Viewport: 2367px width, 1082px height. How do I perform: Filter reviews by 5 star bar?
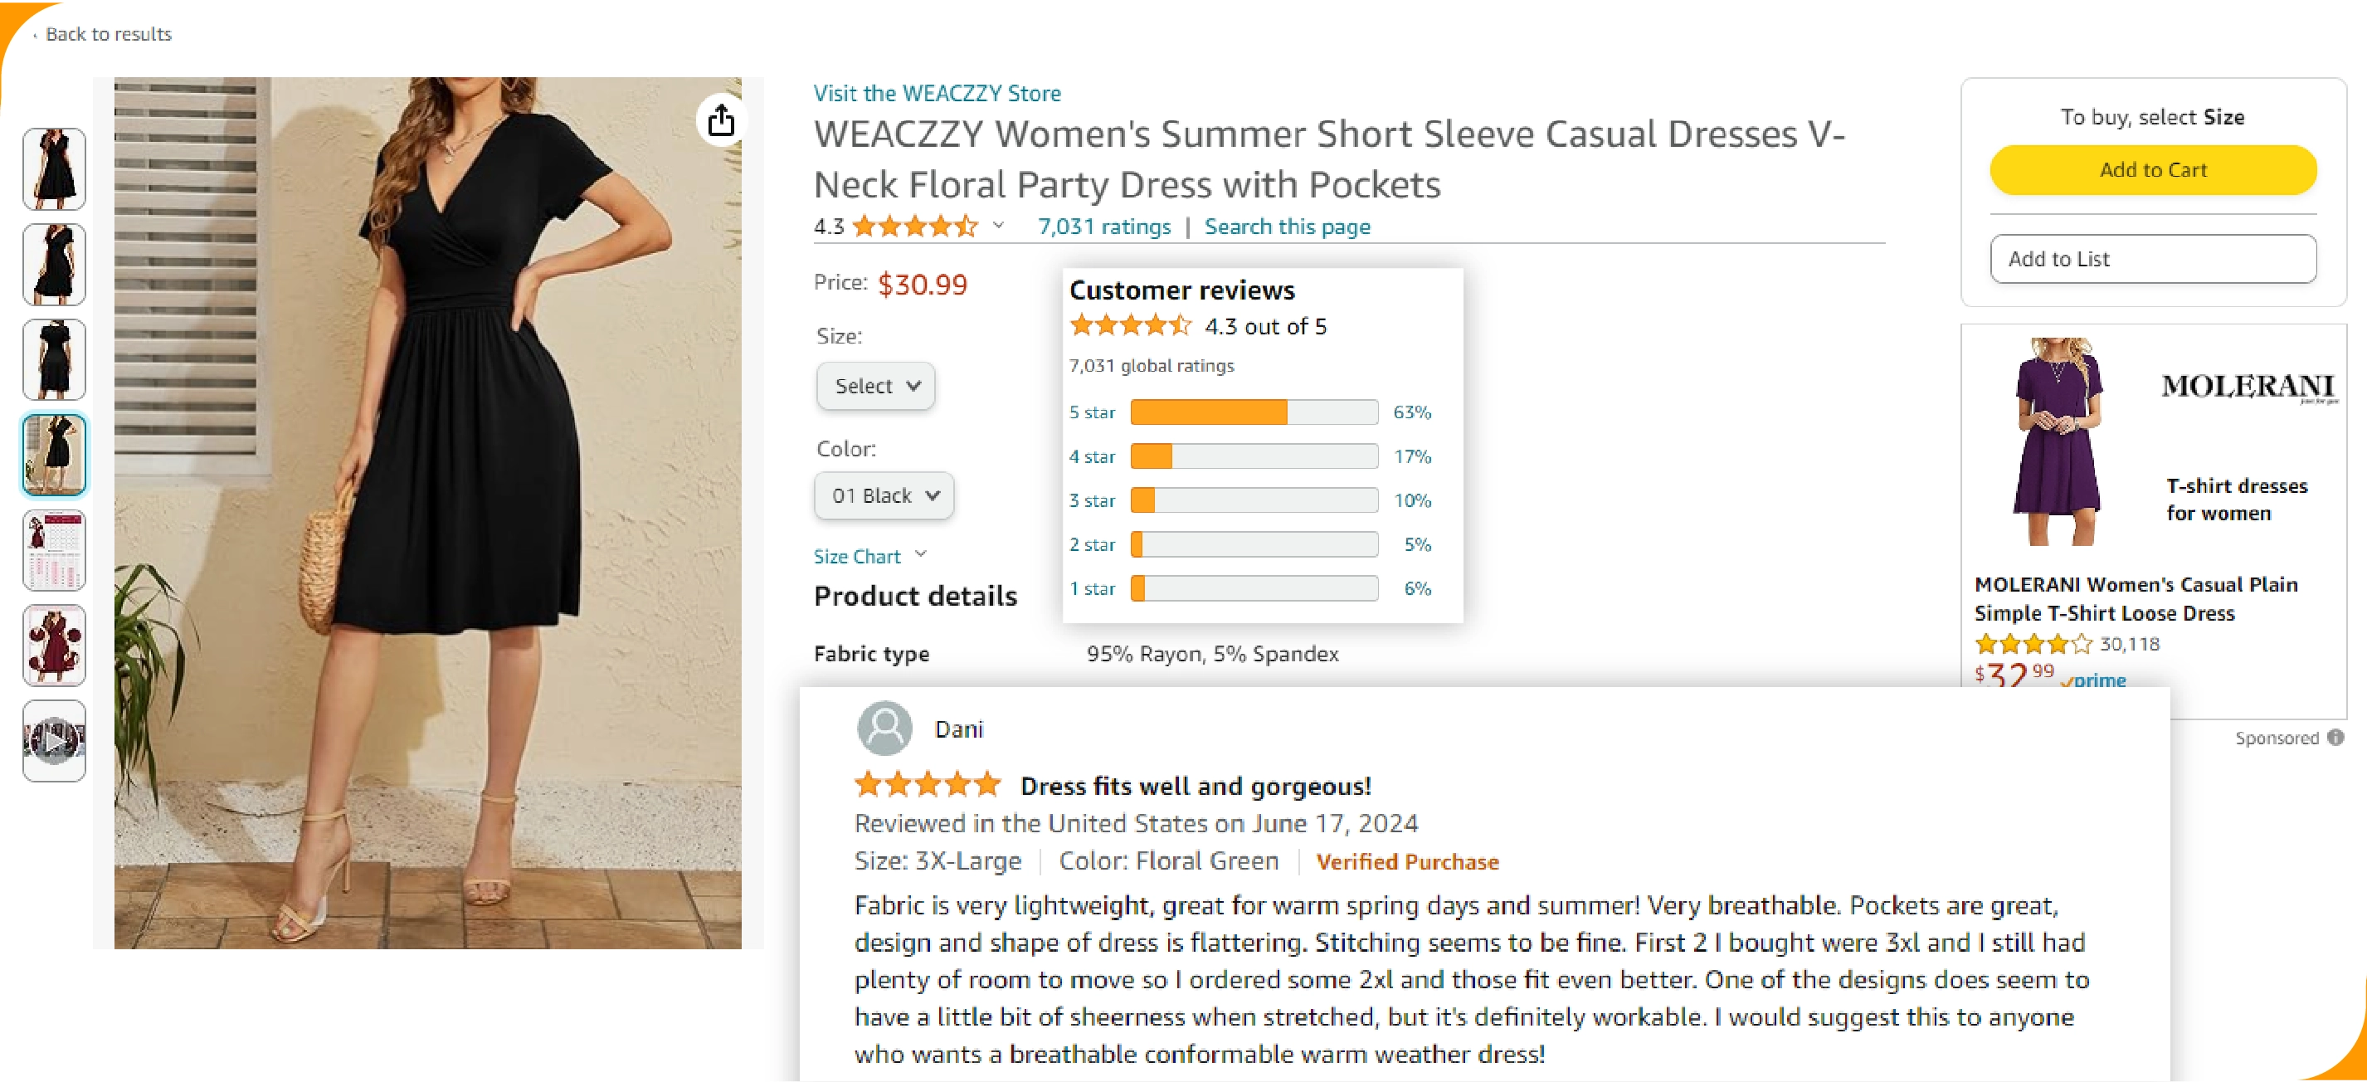[x=1254, y=412]
